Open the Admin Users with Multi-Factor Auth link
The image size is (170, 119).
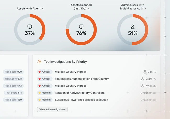pos(133,7)
